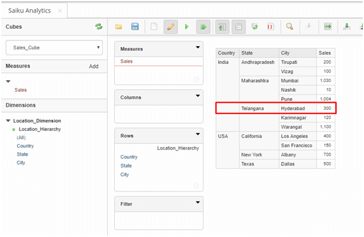Show MDX with red brackets icon
The height and width of the screenshot is (237, 364).
coord(270,27)
